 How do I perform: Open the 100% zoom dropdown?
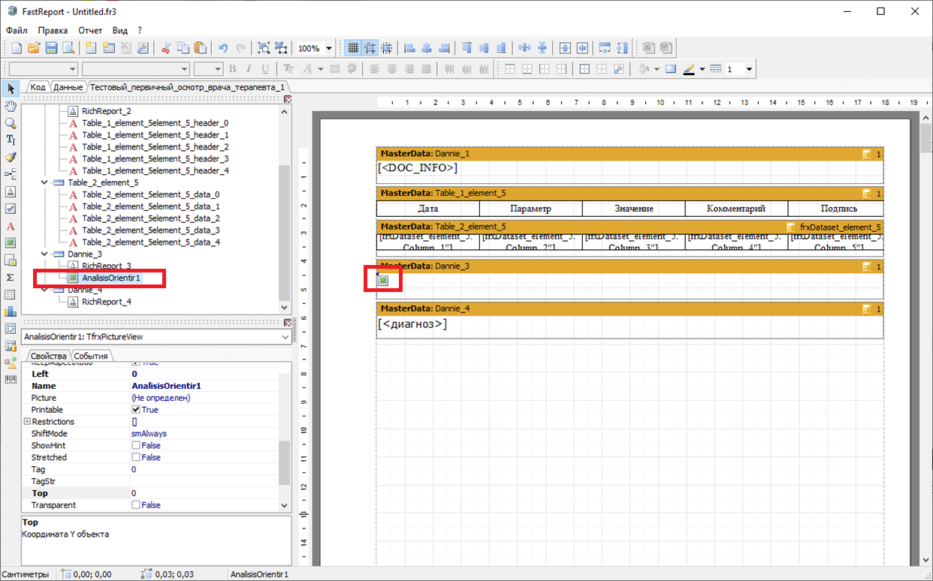[x=329, y=48]
